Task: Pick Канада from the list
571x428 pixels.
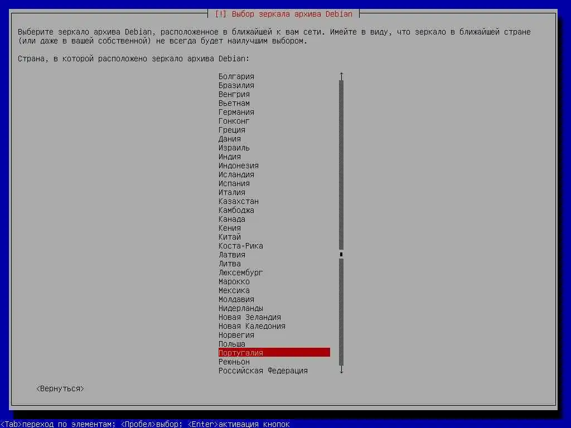Action: 232,219
